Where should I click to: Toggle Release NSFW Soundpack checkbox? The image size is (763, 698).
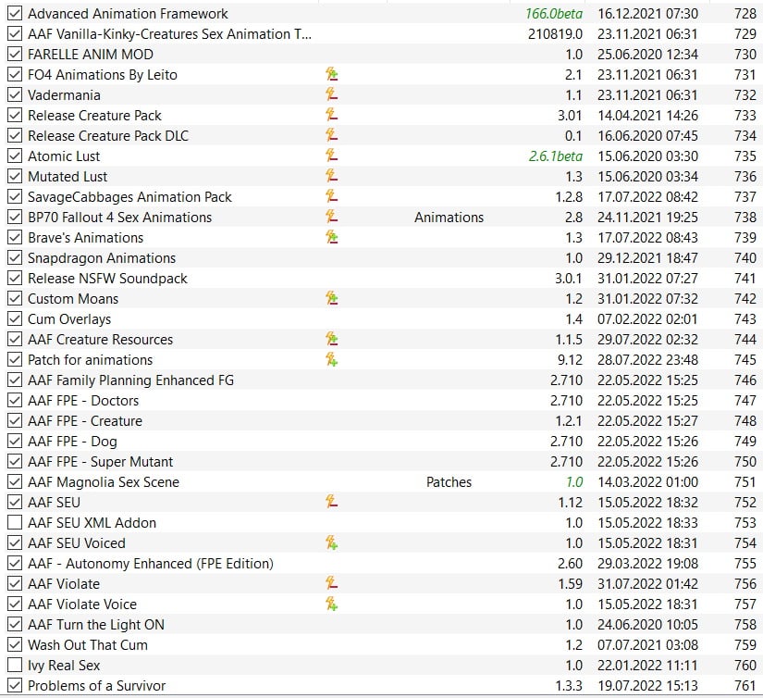click(15, 278)
